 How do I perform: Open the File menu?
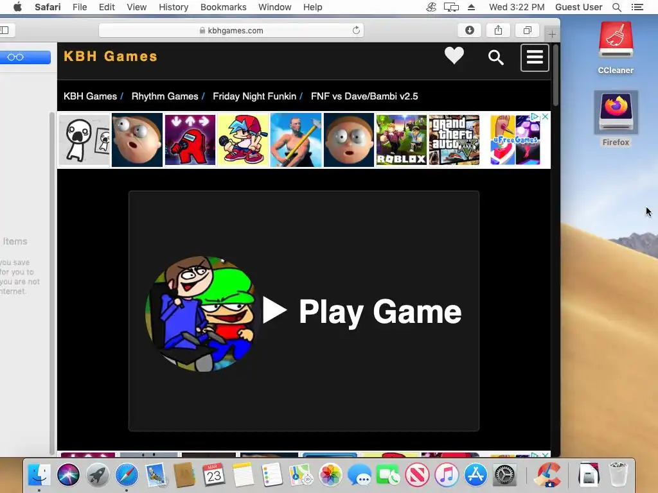80,7
